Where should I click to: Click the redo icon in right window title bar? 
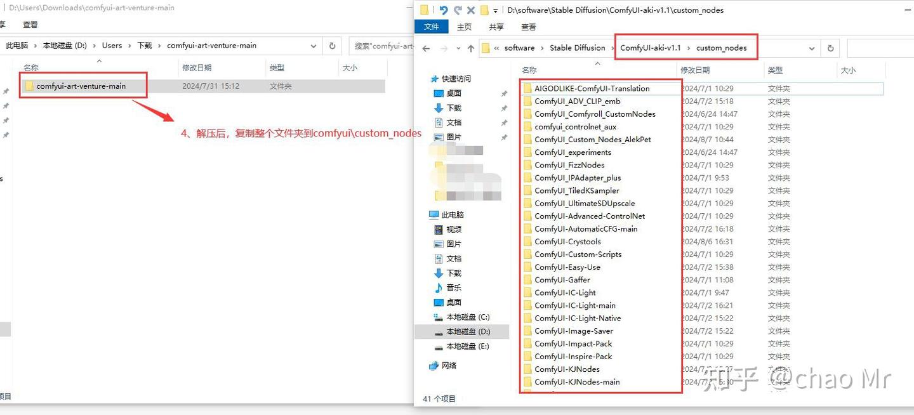(457, 10)
